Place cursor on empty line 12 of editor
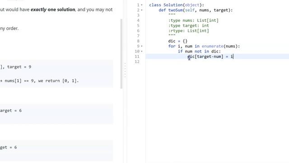This screenshot has width=289, height=163. 217,62
